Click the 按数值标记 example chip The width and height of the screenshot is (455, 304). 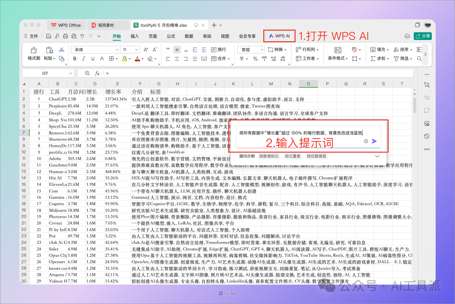(x=269, y=156)
